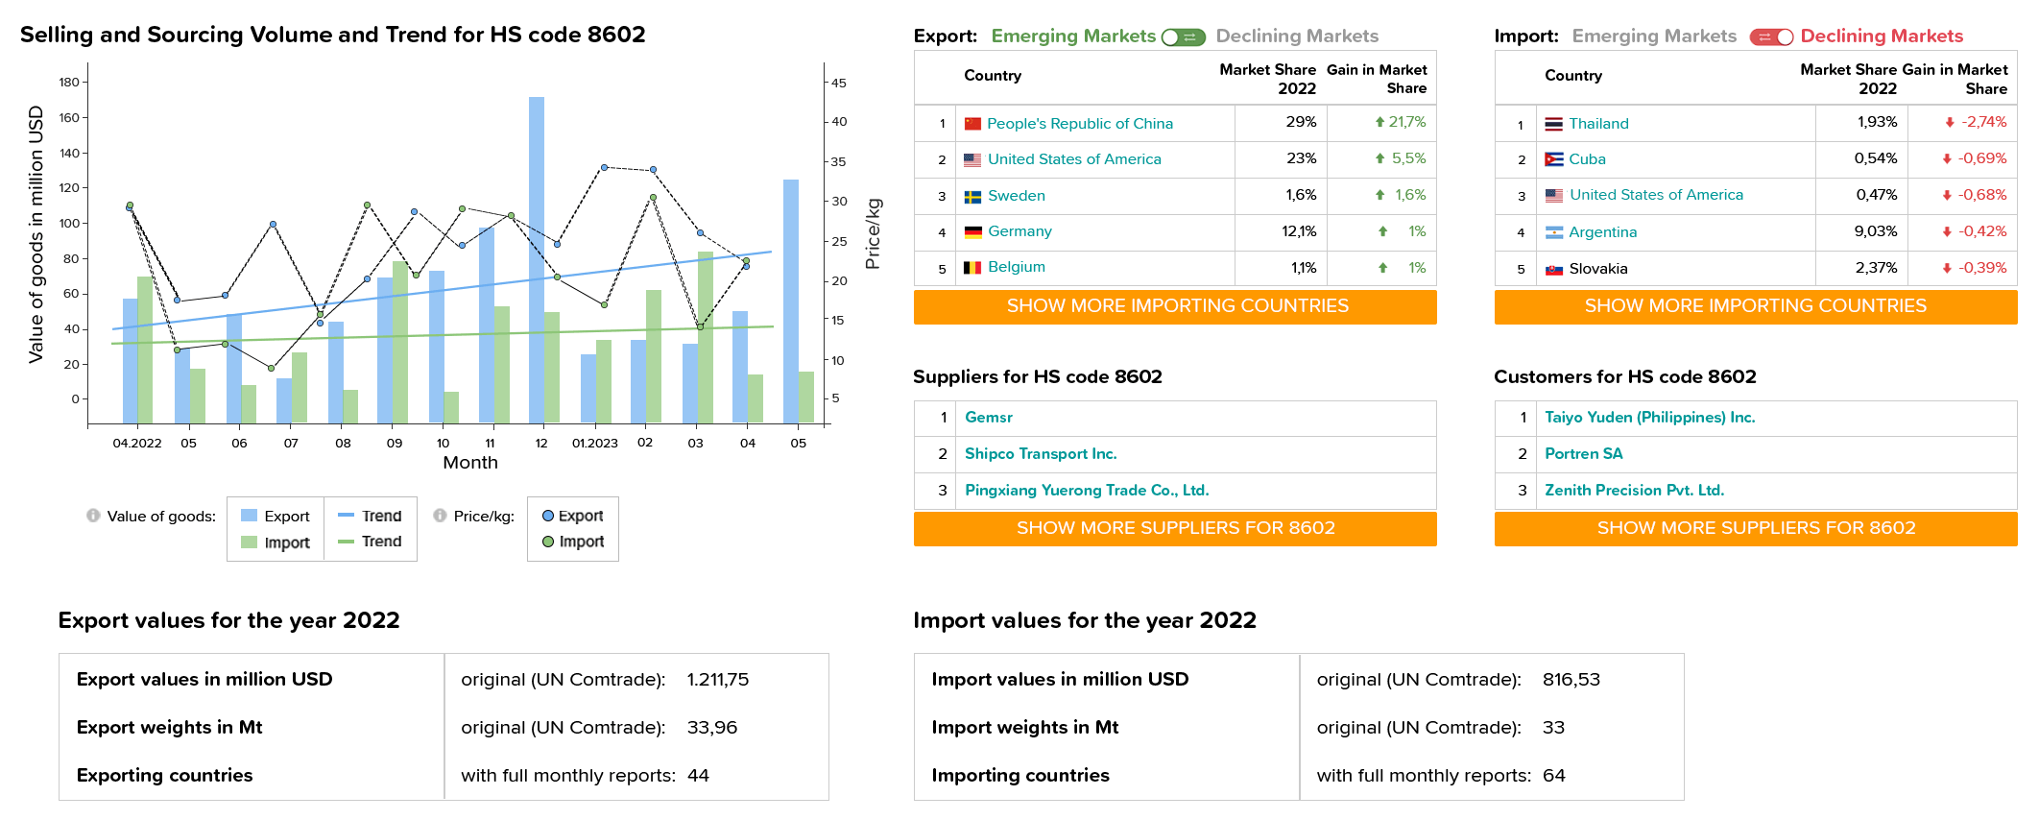
Task: Click info icon beside Value of goods
Action: 93,516
